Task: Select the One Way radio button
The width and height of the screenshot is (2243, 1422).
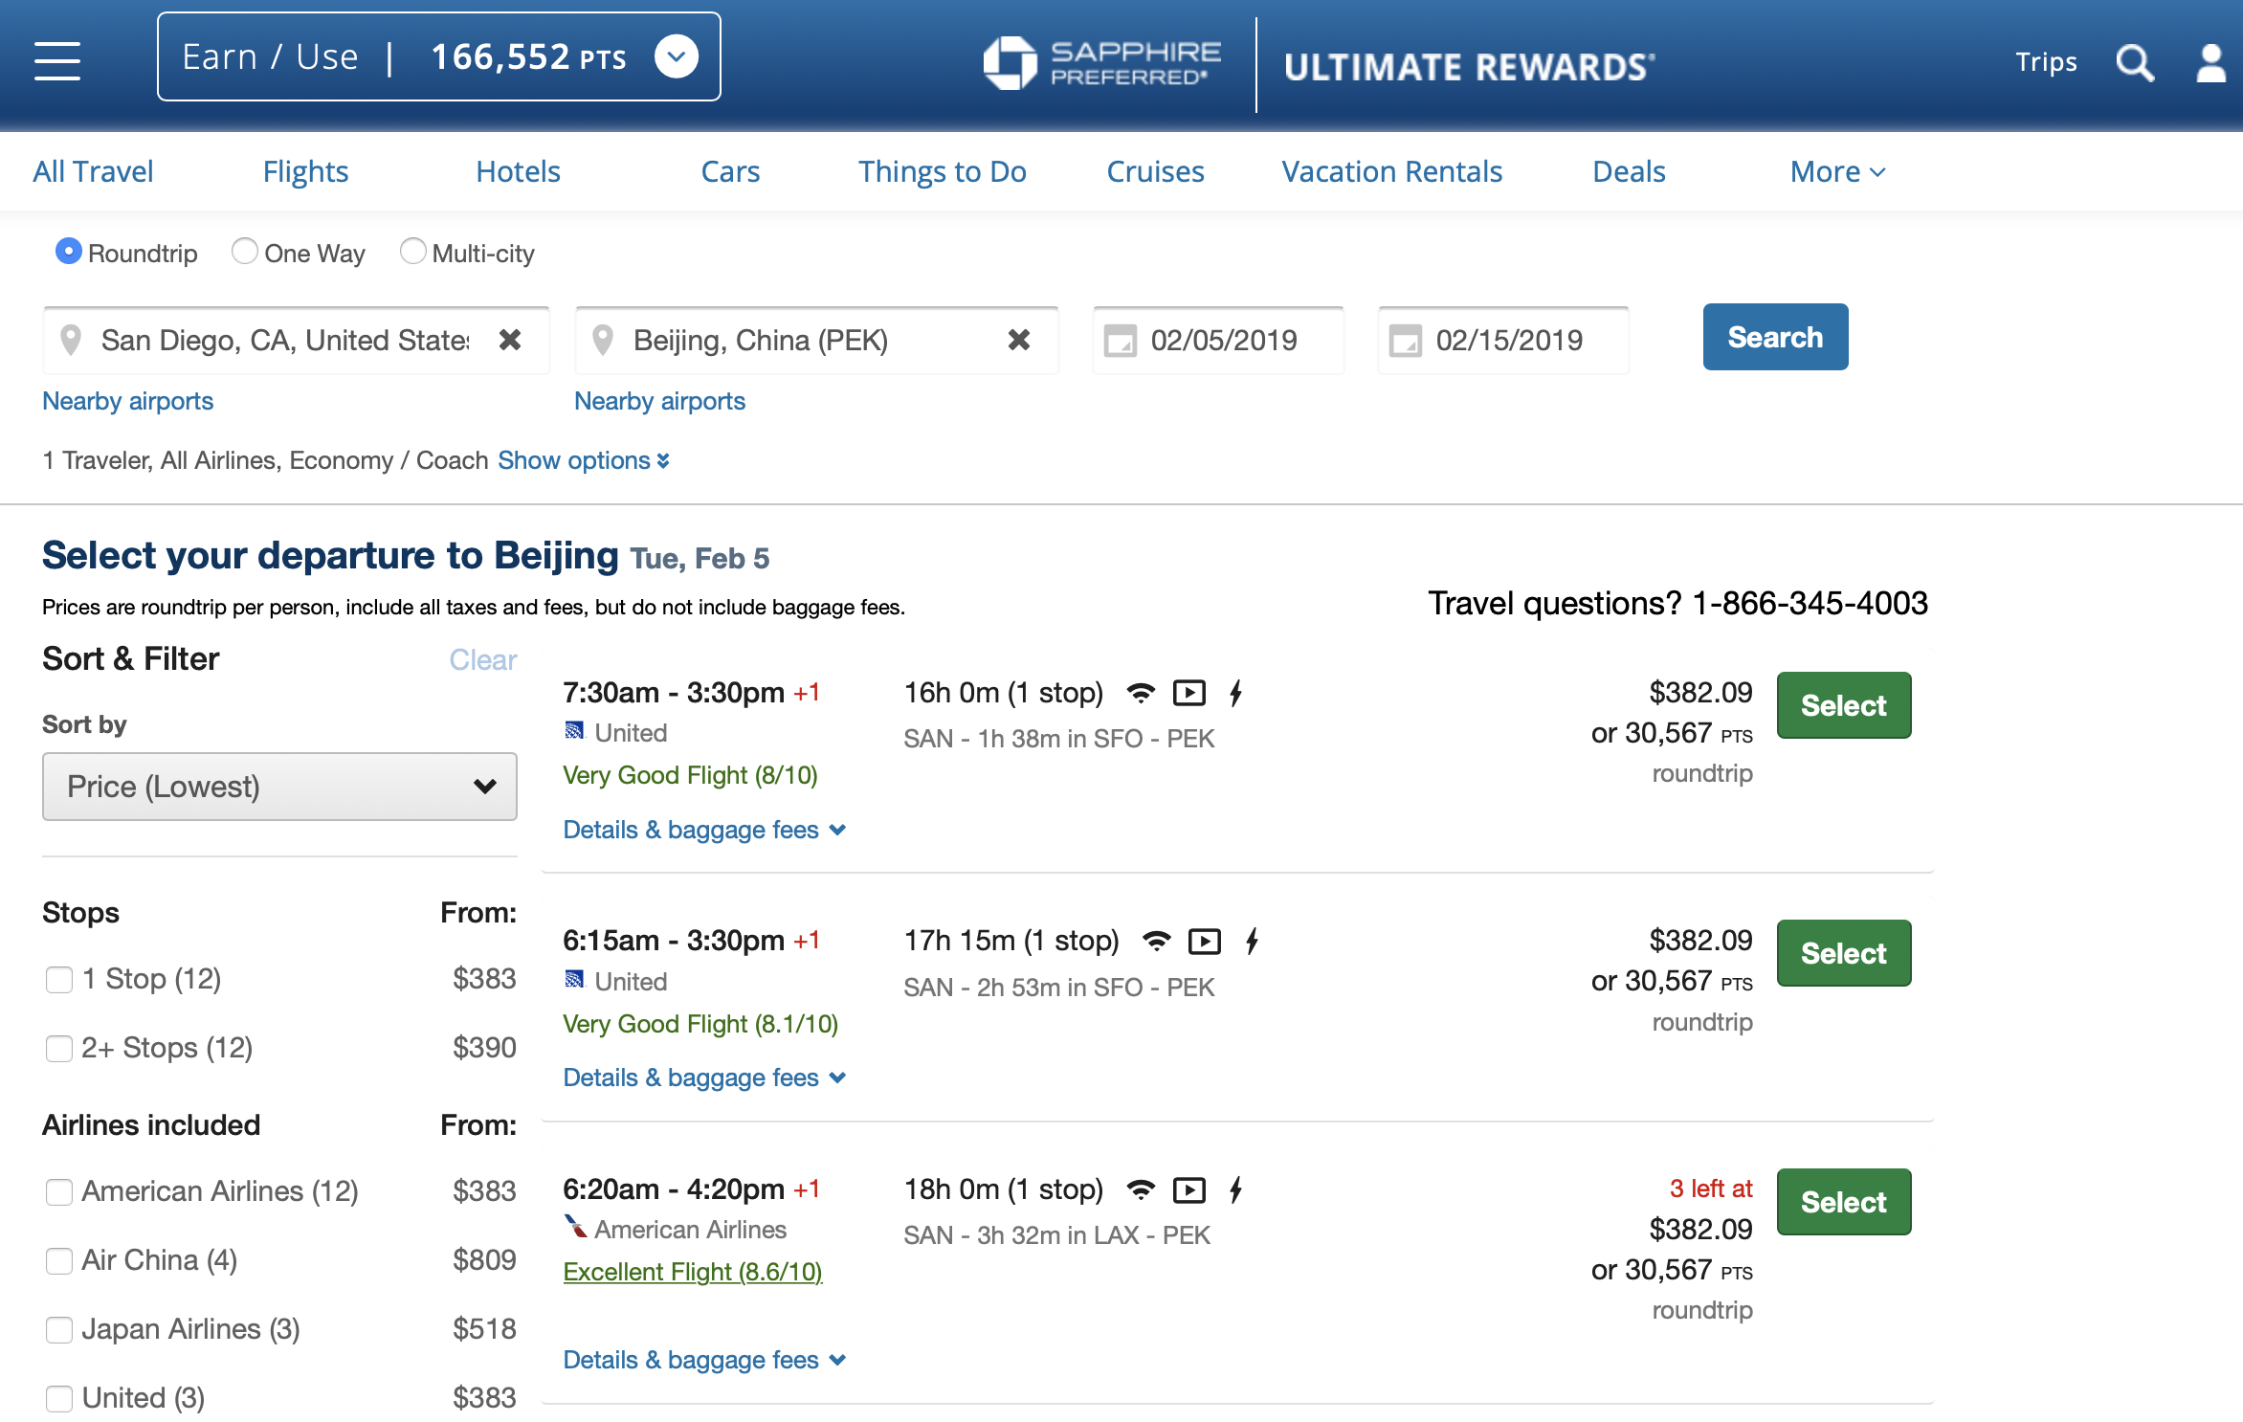Action: pos(245,252)
